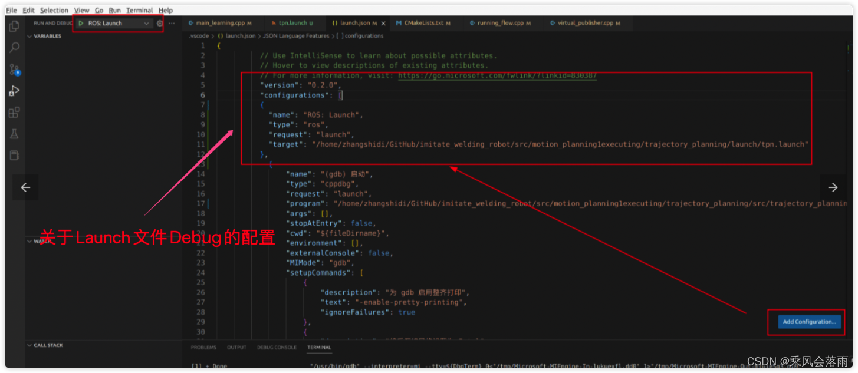This screenshot has width=858, height=373.
Task: Open the Testing flask icon
Action: pos(14,133)
